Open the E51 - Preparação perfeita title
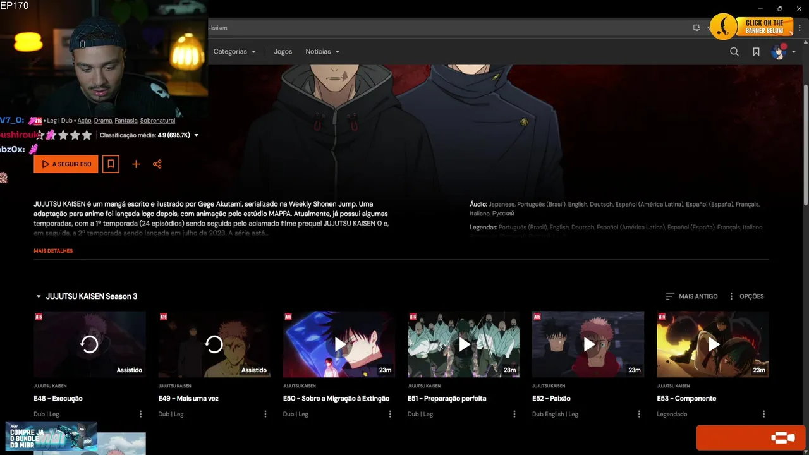 tap(447, 399)
